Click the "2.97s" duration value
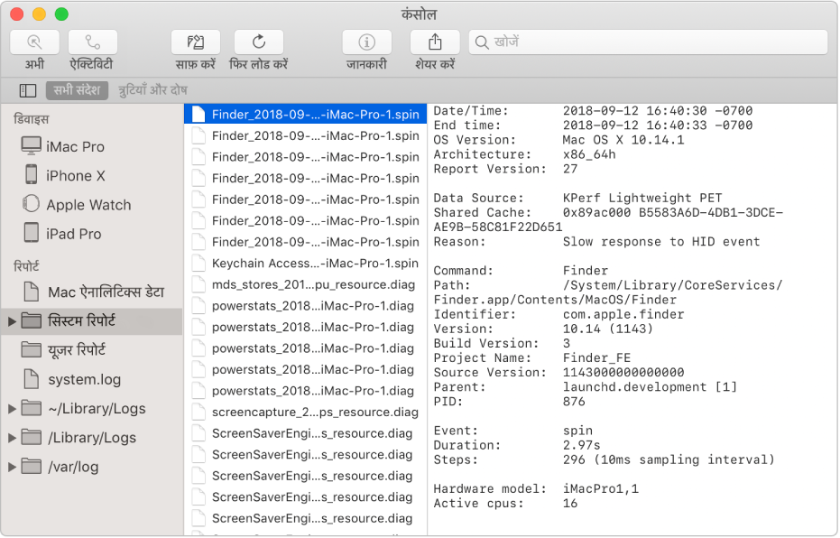Viewport: 840px width, 538px height. point(581,445)
